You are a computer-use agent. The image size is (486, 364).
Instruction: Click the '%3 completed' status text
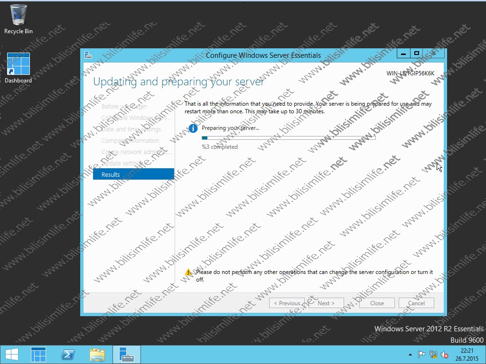pyautogui.click(x=220, y=147)
